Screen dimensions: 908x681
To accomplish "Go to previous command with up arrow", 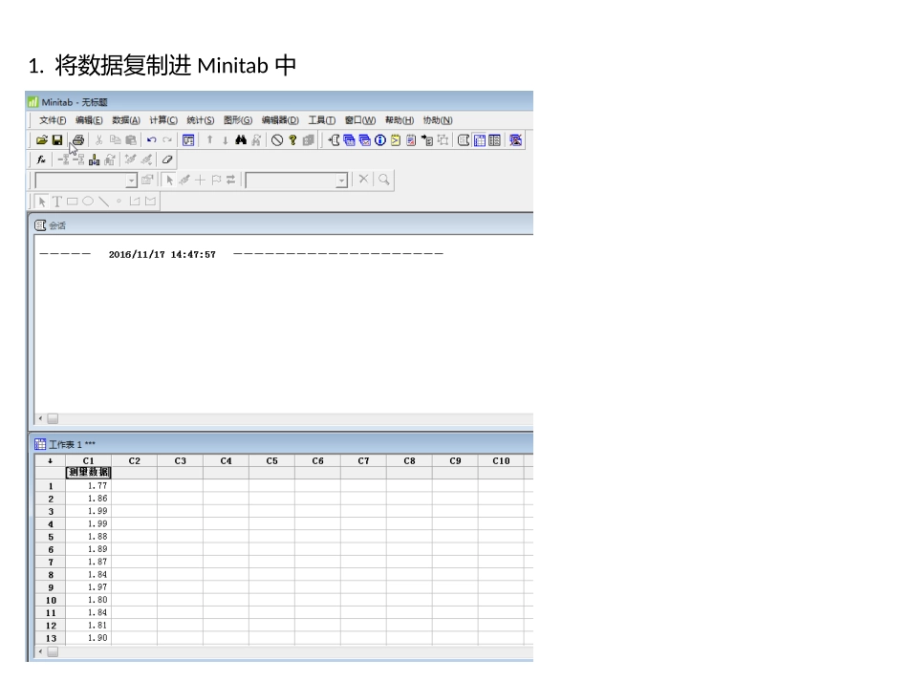I will 209,140.
